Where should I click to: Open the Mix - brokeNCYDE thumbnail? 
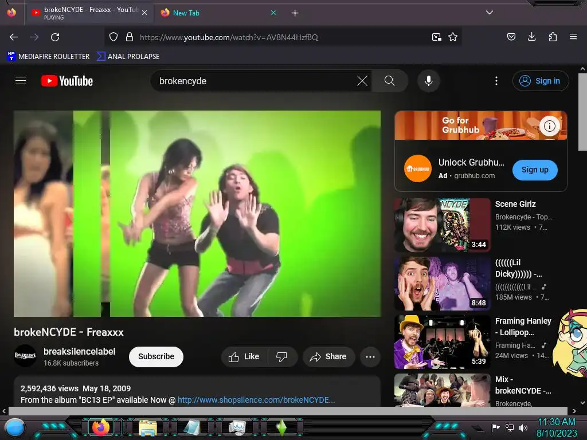(x=442, y=390)
